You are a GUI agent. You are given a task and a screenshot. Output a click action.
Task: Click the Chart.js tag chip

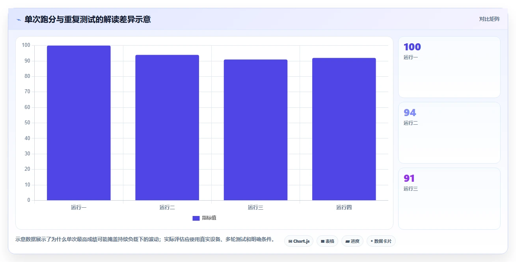(x=299, y=241)
